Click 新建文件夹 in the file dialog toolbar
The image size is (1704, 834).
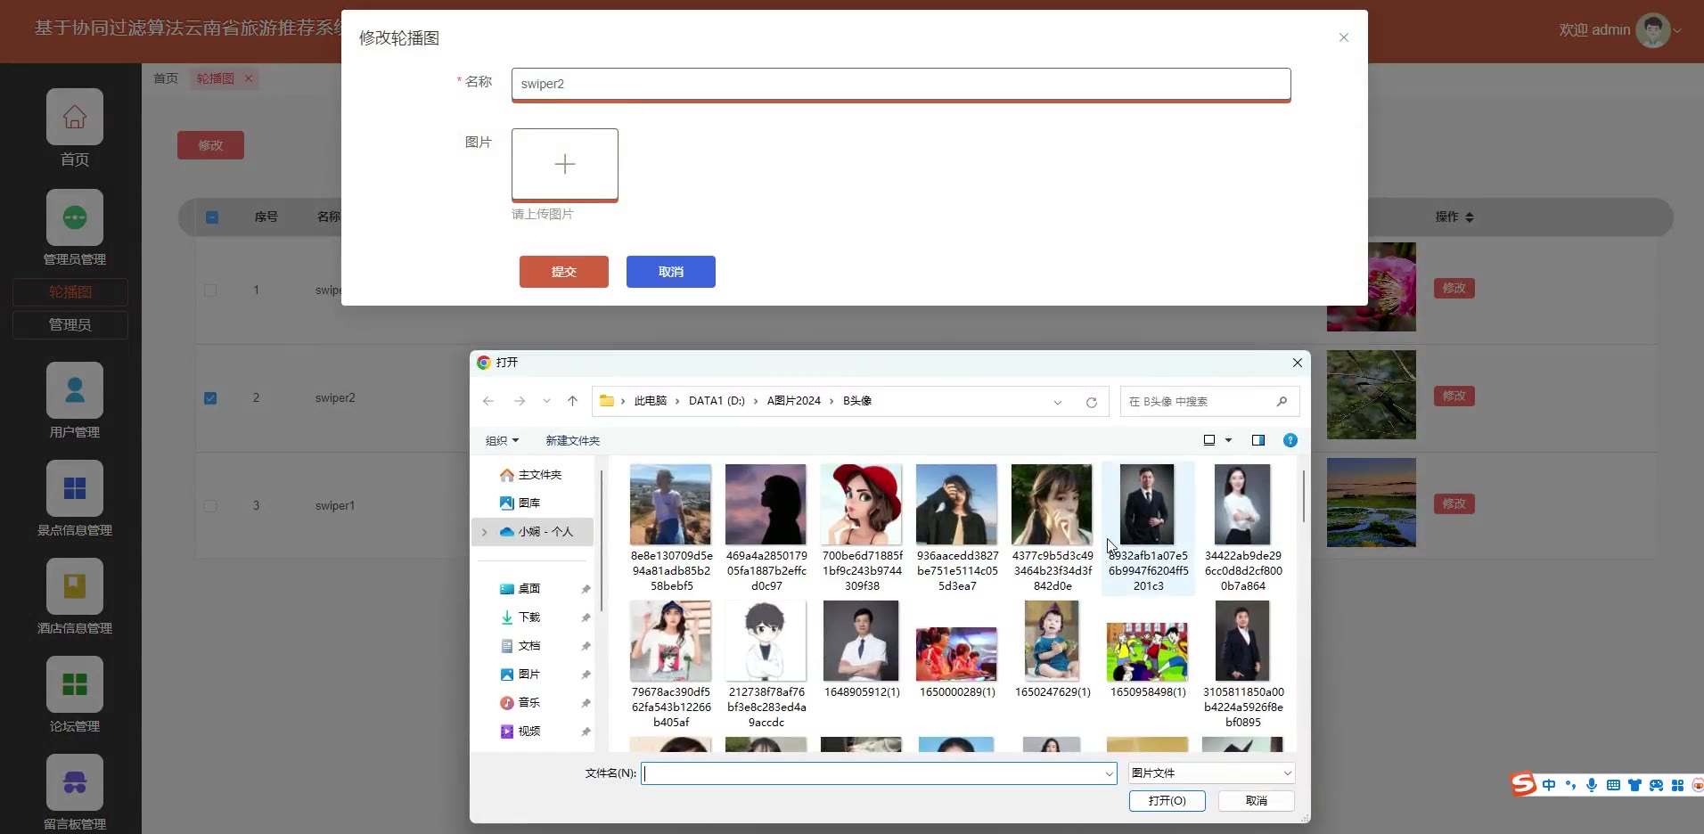pos(573,440)
